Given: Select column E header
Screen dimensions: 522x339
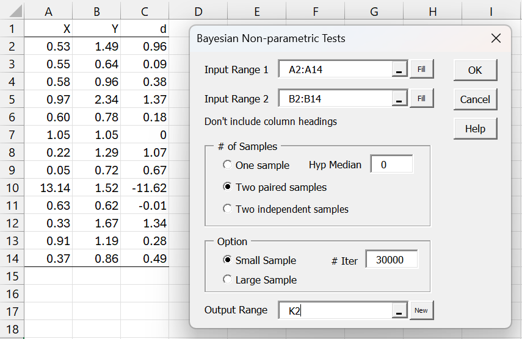Looking at the screenshot, I should 256,12.
